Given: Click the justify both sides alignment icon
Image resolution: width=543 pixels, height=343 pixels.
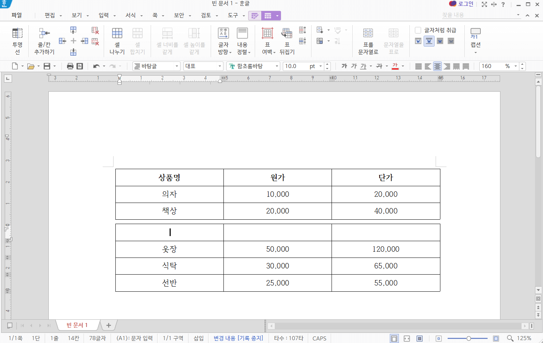Looking at the screenshot, I should pos(419,66).
